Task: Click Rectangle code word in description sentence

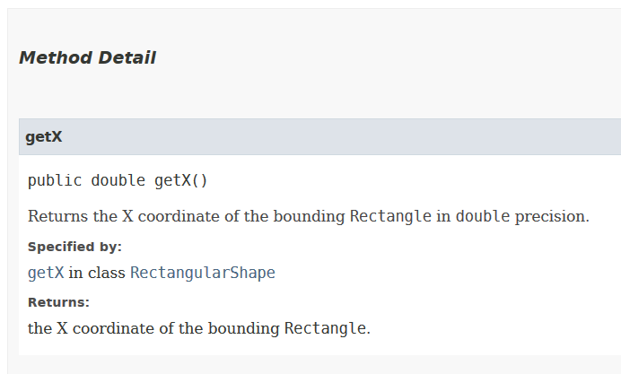Action: coord(390,216)
